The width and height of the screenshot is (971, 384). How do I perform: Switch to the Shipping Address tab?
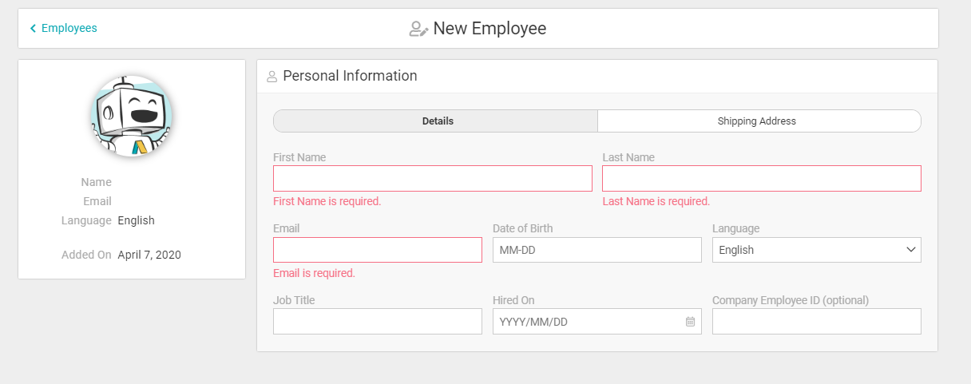757,121
